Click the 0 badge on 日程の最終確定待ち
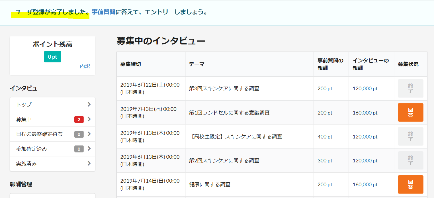The height and width of the screenshot is (198, 434). (x=79, y=134)
